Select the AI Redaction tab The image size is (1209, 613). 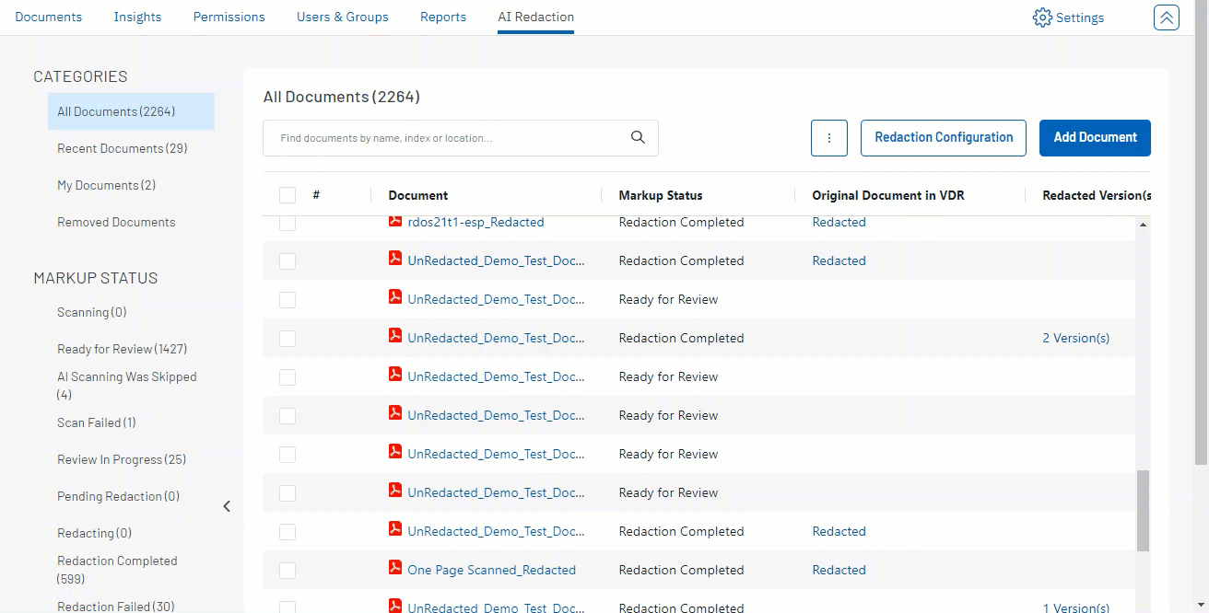[535, 17]
